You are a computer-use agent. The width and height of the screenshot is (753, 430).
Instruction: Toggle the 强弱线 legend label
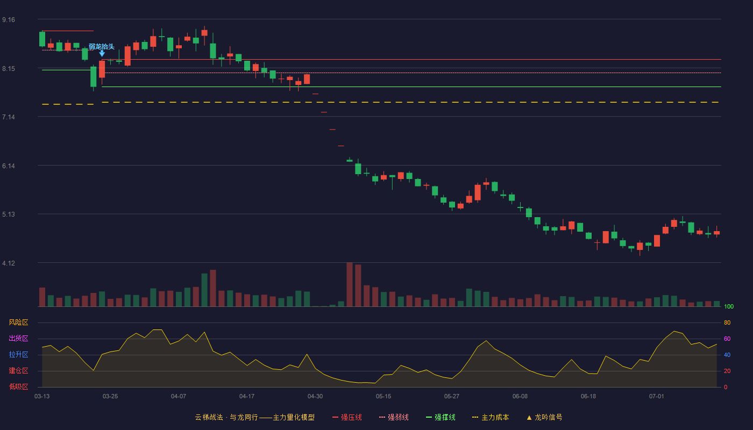click(x=398, y=418)
